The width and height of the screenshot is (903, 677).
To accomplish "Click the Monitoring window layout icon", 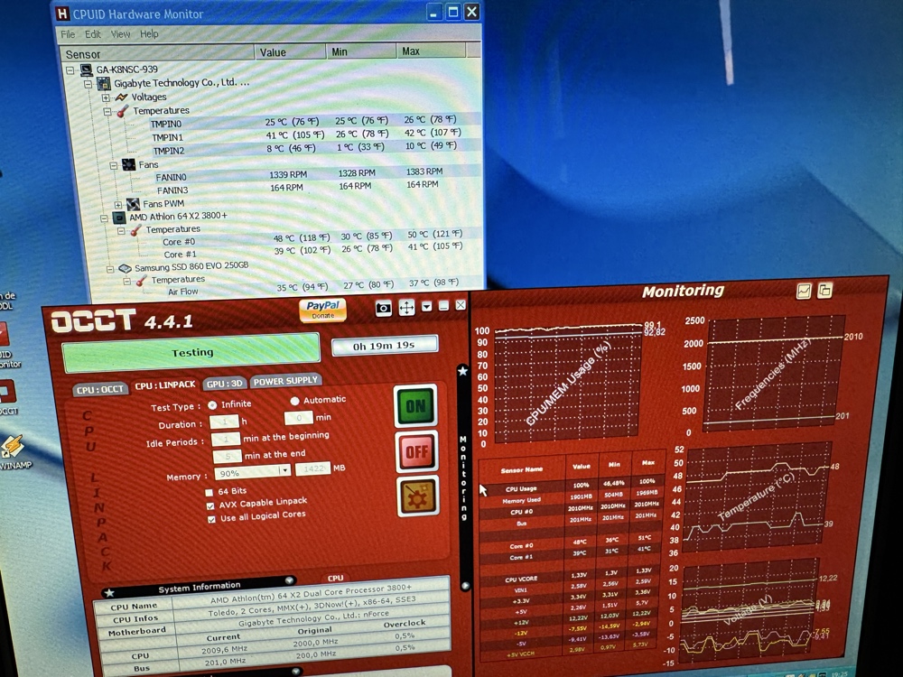I will tap(824, 290).
